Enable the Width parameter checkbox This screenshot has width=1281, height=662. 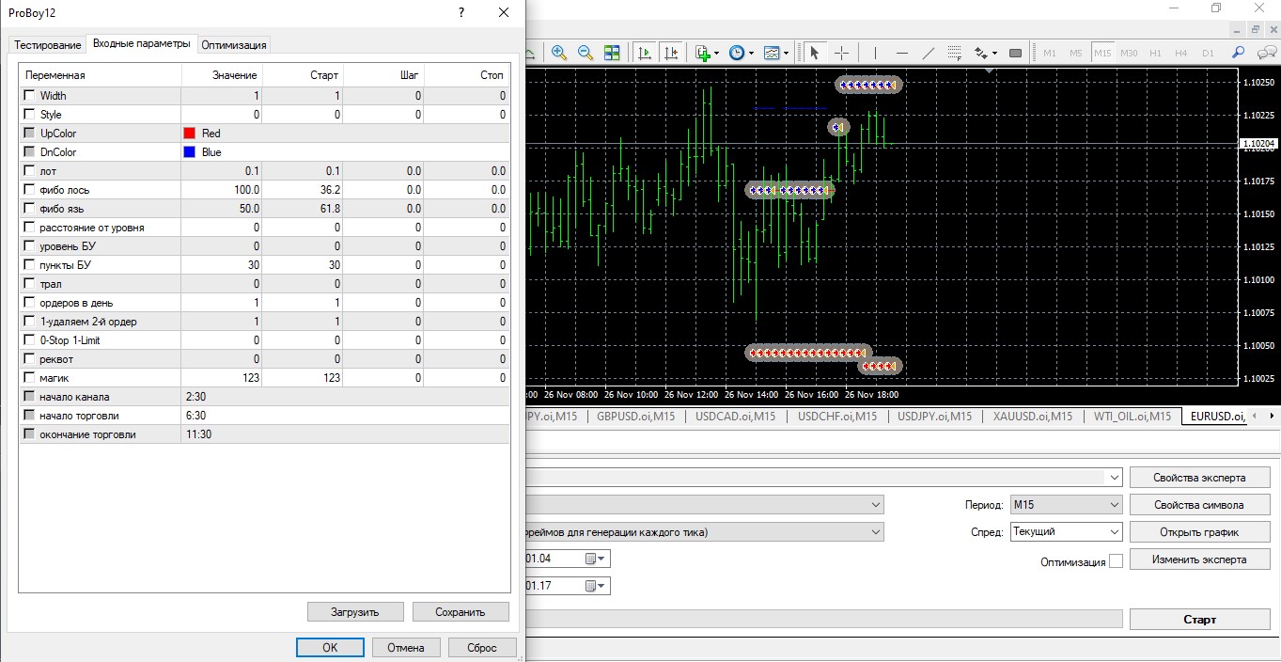(x=30, y=96)
